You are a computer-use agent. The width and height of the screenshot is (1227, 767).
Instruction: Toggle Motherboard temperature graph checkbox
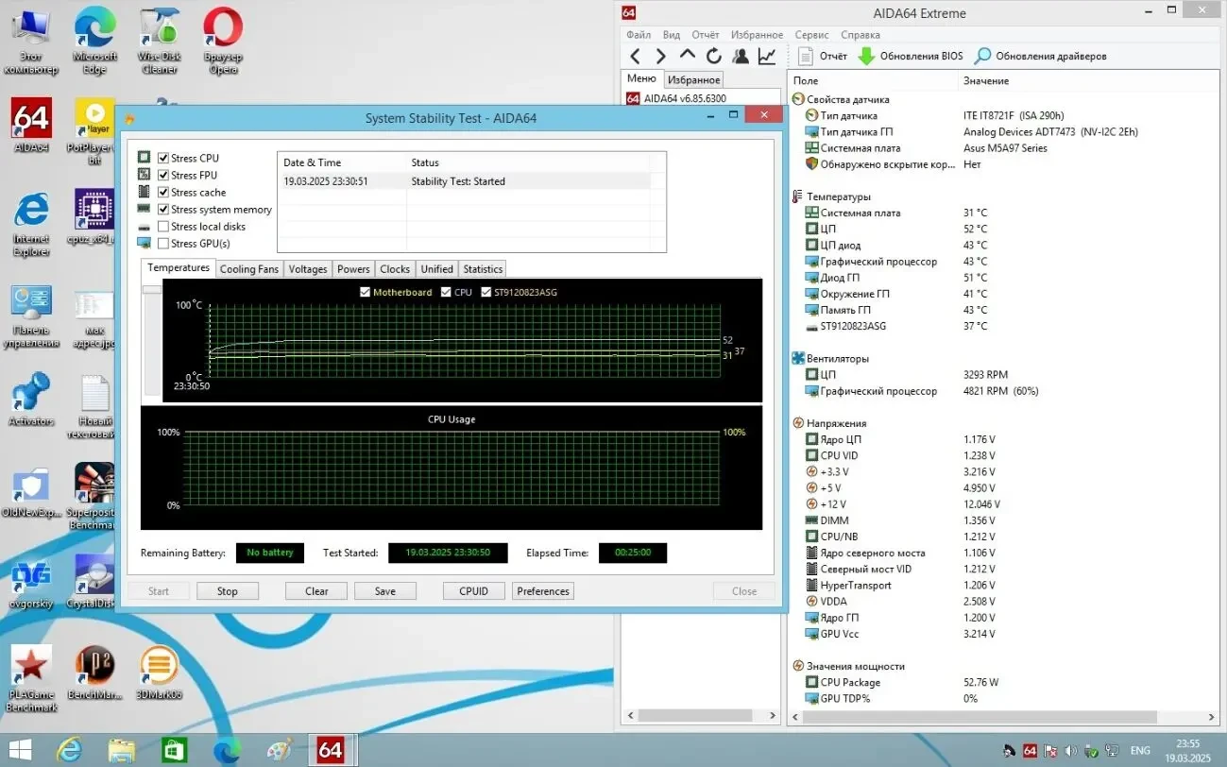point(365,292)
